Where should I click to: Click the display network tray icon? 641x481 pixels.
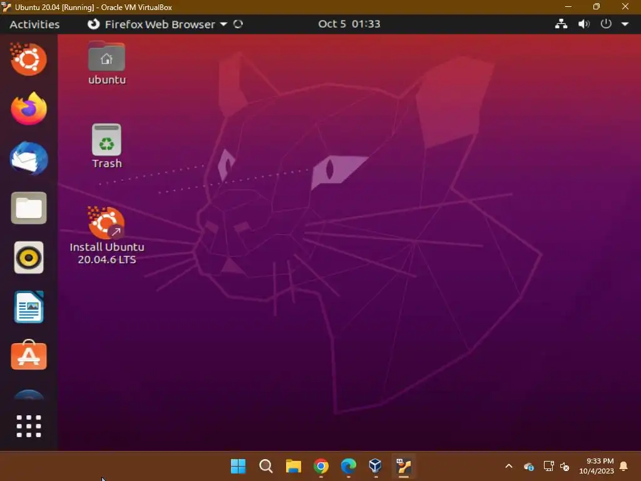[x=548, y=466]
